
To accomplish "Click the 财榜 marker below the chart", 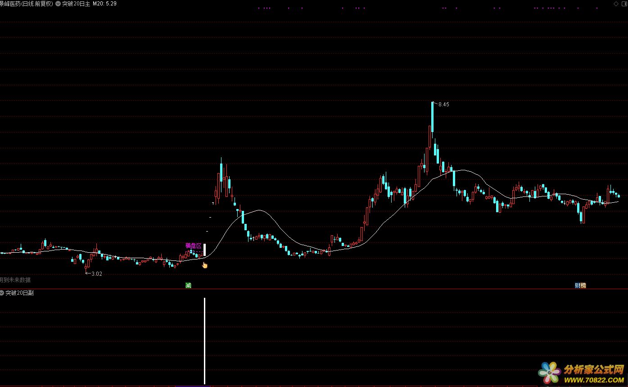I will pyautogui.click(x=581, y=285).
